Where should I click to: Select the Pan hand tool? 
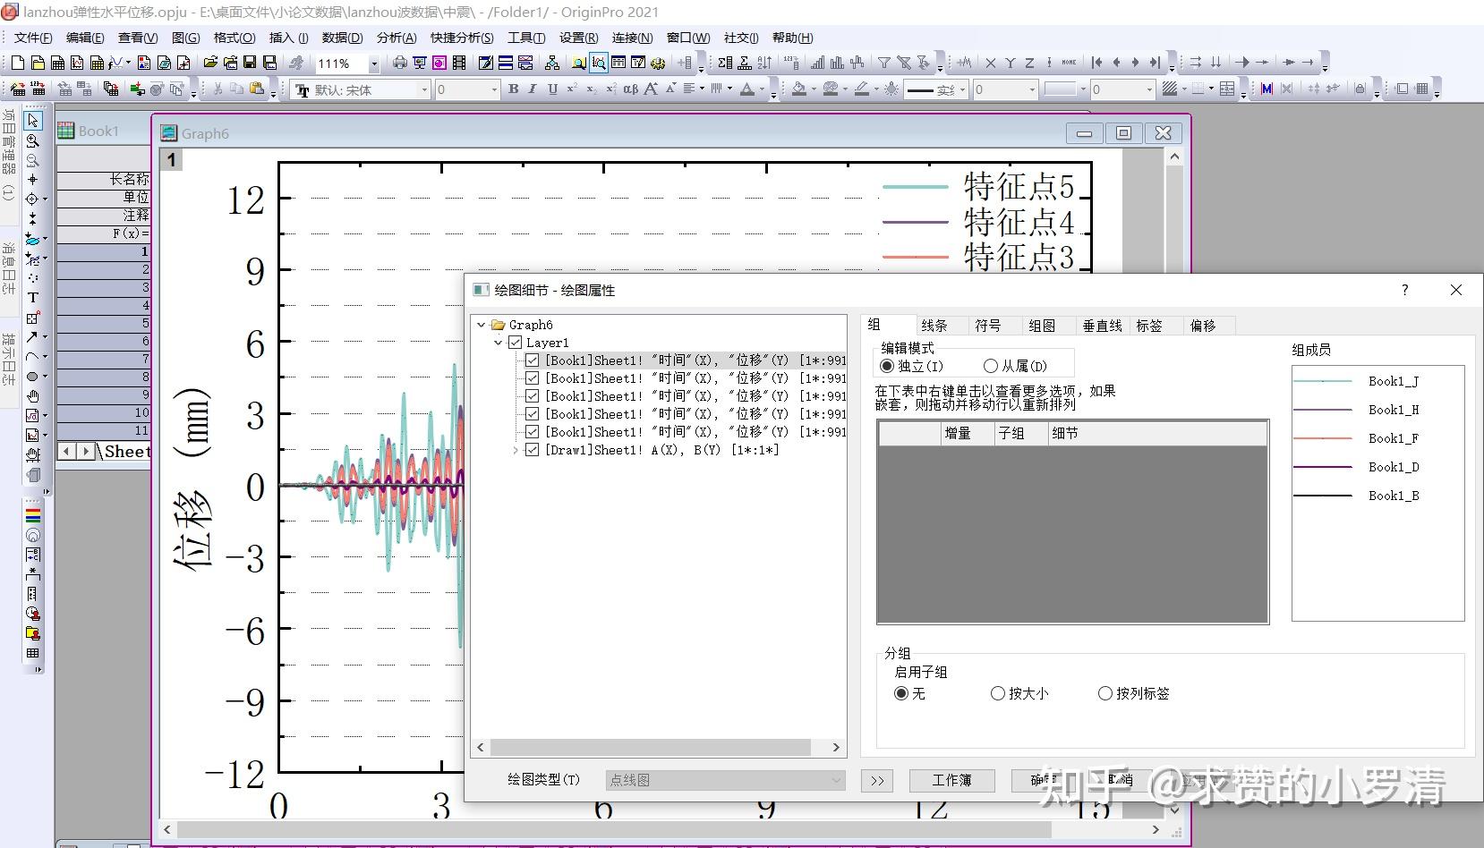33,396
